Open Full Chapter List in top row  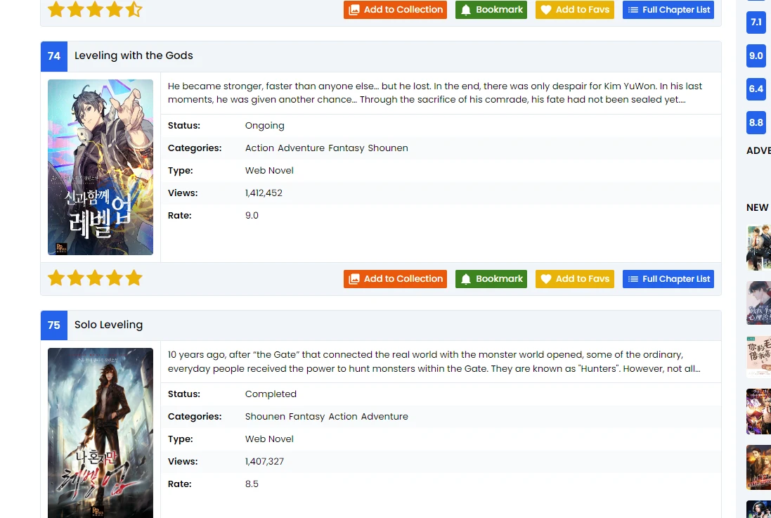point(668,10)
